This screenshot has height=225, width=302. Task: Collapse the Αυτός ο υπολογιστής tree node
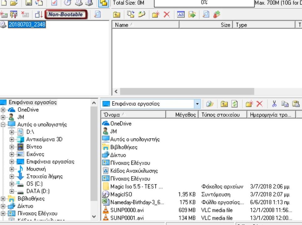click(3, 125)
